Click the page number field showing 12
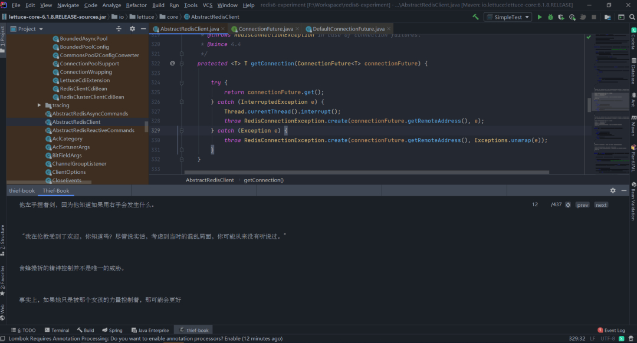 coord(535,205)
